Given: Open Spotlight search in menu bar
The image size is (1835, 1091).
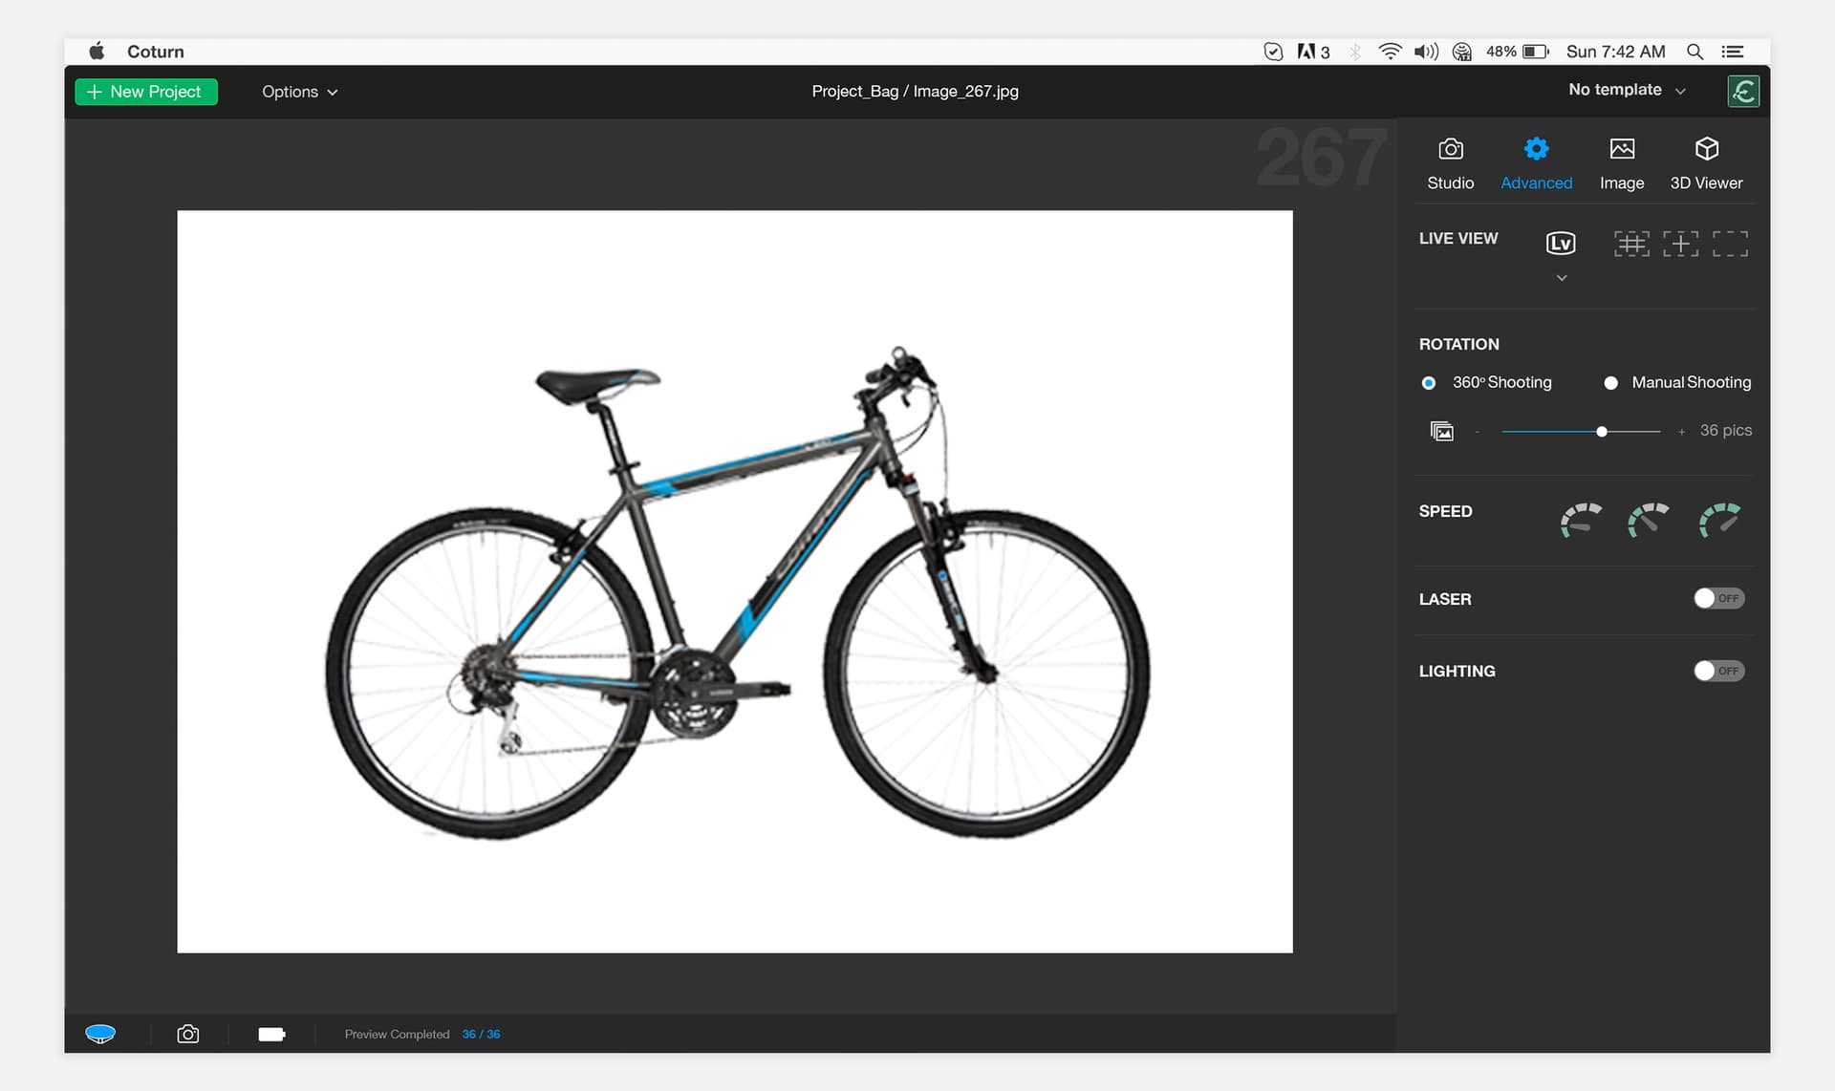Looking at the screenshot, I should [x=1695, y=52].
